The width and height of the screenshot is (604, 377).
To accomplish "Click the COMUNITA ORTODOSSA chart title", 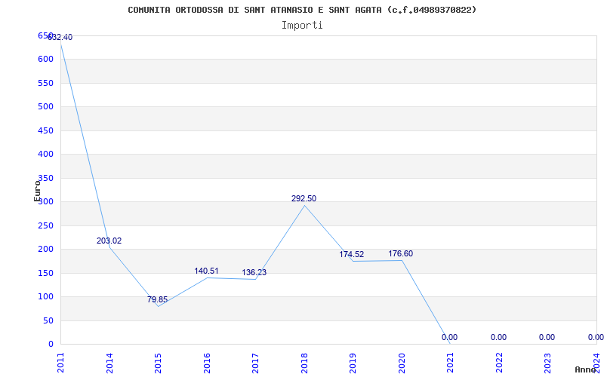I will coord(302,10).
